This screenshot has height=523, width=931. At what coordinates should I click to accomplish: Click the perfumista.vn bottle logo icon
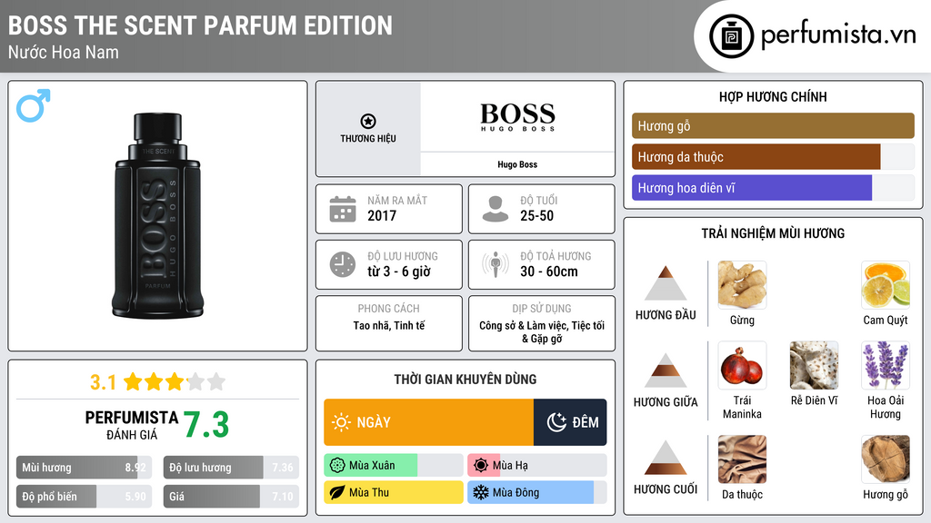(x=731, y=36)
